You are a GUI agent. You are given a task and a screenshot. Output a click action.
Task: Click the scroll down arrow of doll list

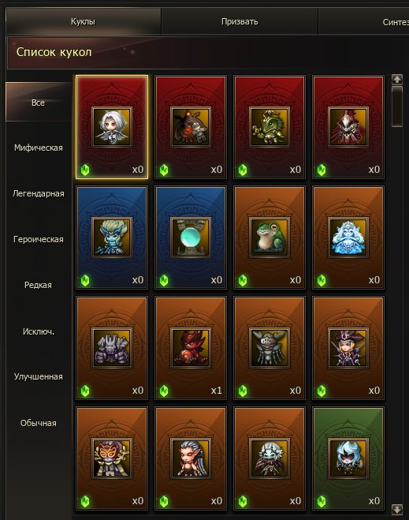tap(396, 509)
